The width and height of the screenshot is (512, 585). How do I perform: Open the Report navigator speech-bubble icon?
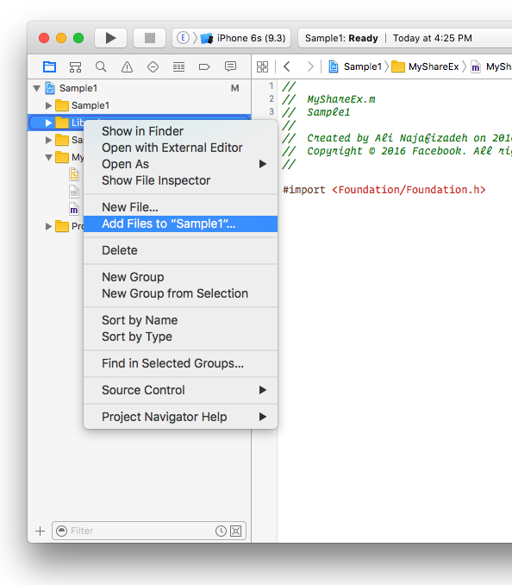230,66
